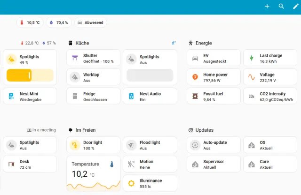Screen dimensions: 301x195
Task: Click the Nest Mini speaker icon
Action: point(11,96)
